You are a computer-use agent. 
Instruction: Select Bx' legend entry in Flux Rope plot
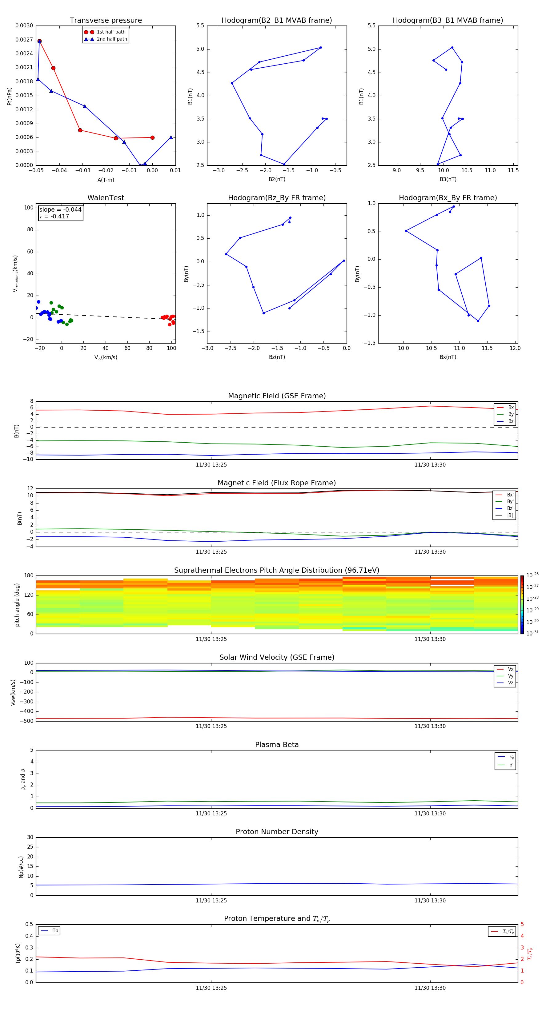(x=505, y=495)
